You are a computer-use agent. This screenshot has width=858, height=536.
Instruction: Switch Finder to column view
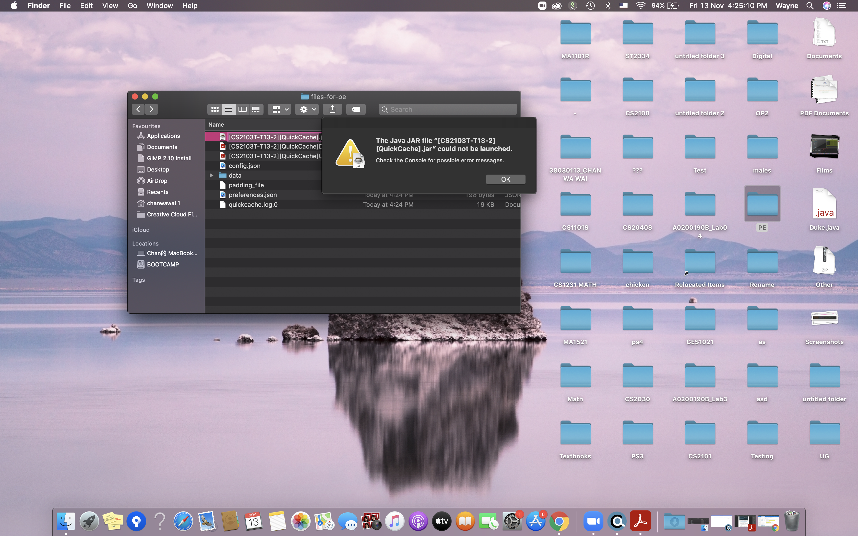coord(243,109)
